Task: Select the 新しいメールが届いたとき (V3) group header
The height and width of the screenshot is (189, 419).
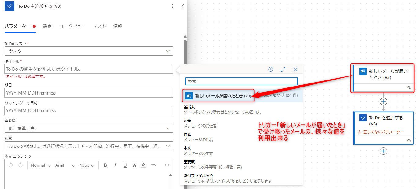Action: (x=223, y=96)
